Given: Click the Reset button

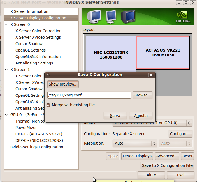Looking at the screenshot, I should 187,156.
